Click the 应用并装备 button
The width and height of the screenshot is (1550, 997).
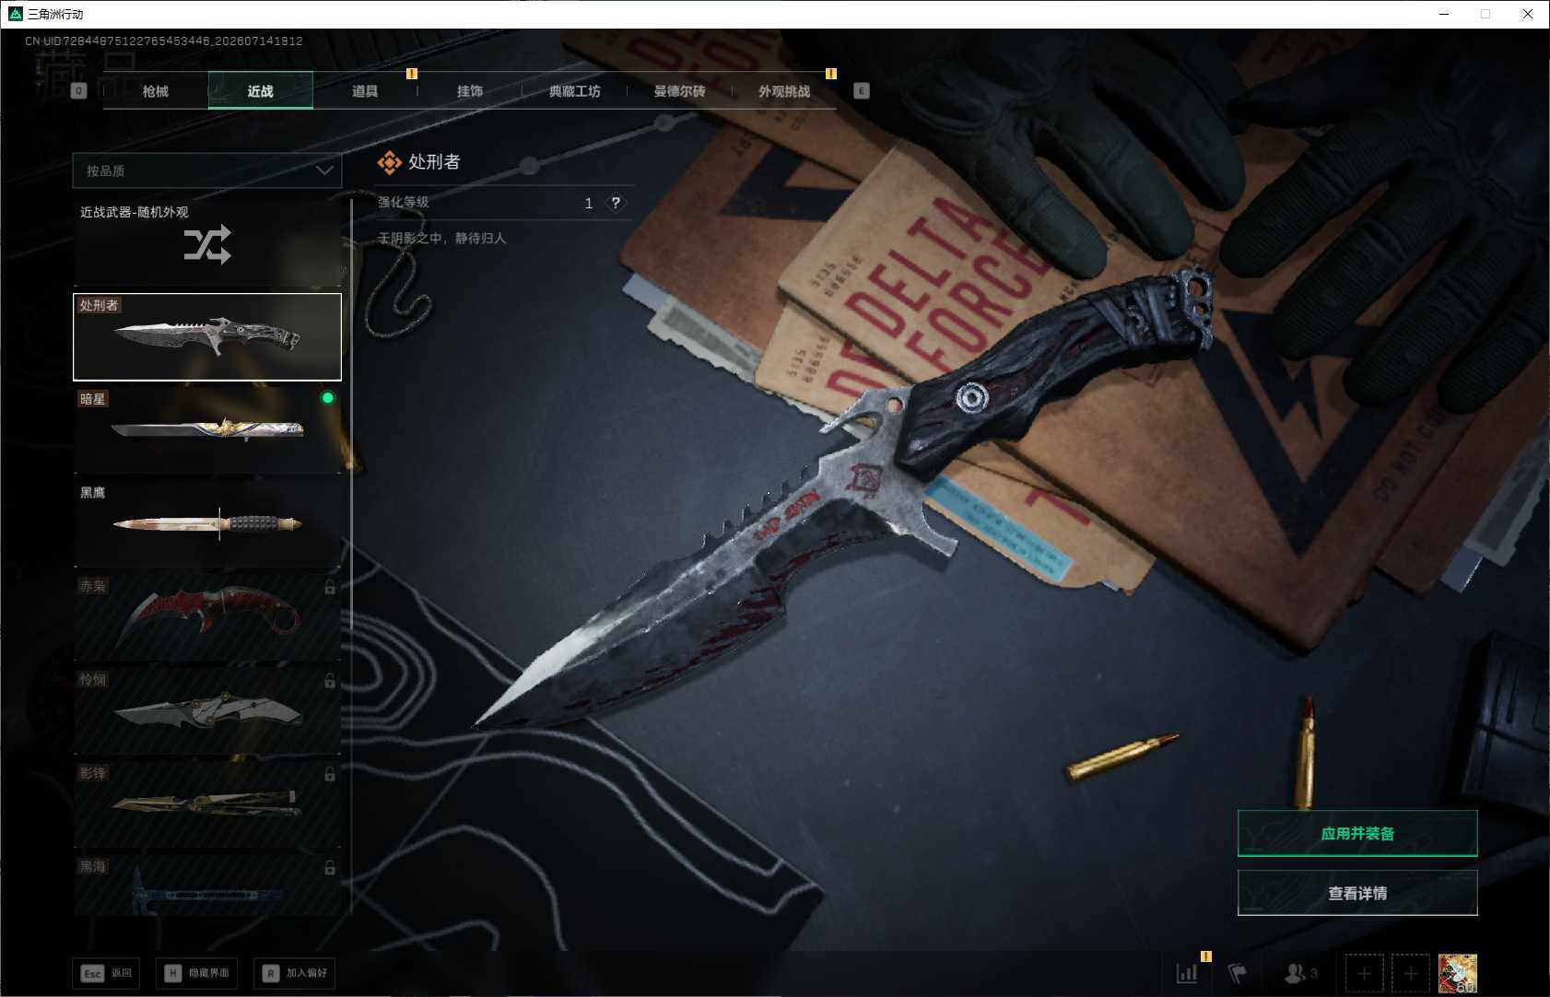coord(1357,833)
